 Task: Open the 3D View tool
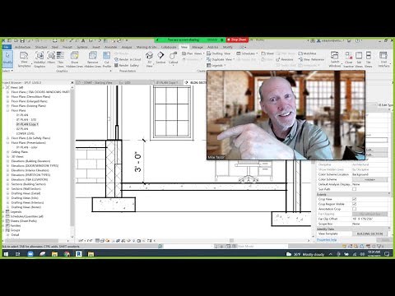[149, 59]
